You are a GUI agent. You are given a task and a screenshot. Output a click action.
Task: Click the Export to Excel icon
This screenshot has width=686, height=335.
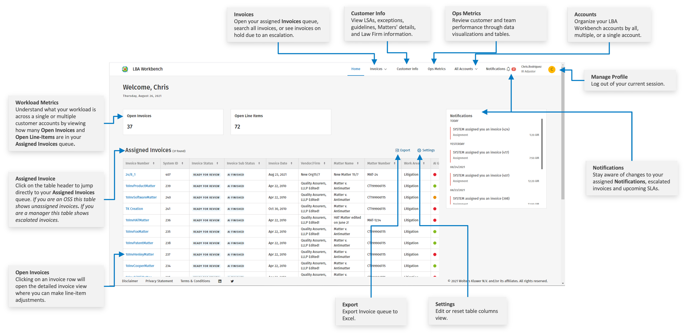397,150
